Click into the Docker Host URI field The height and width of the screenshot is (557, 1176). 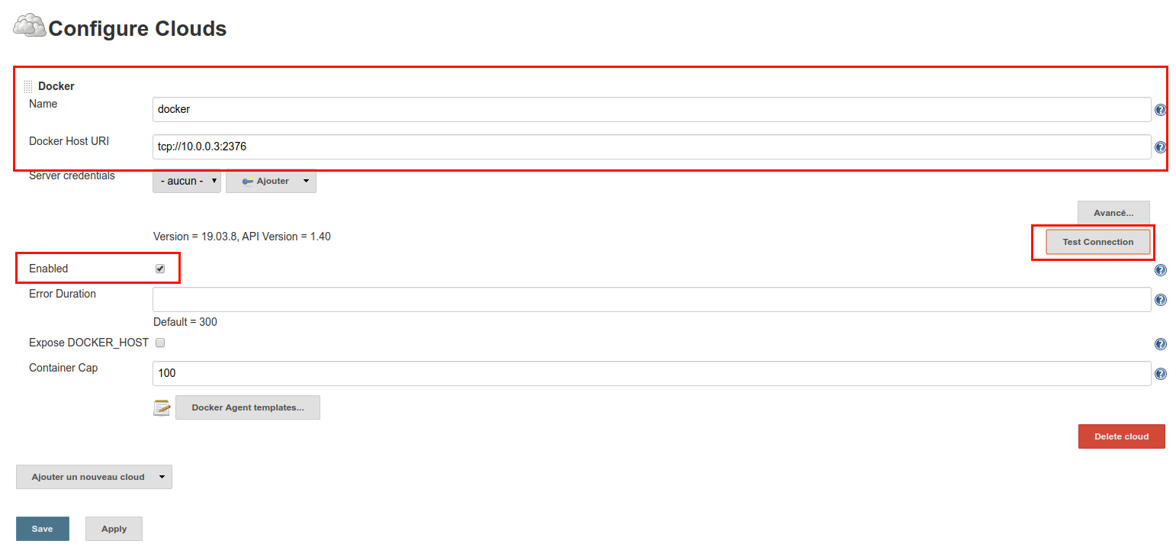(x=651, y=147)
